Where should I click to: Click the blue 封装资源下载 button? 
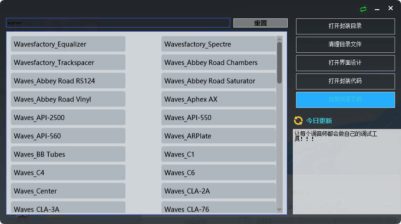pos(345,100)
